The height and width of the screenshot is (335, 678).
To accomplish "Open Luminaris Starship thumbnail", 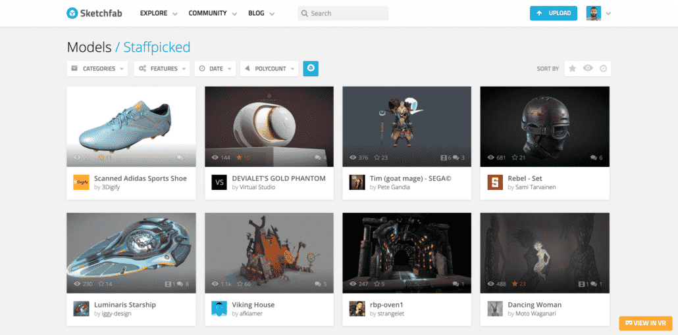I will (x=131, y=253).
